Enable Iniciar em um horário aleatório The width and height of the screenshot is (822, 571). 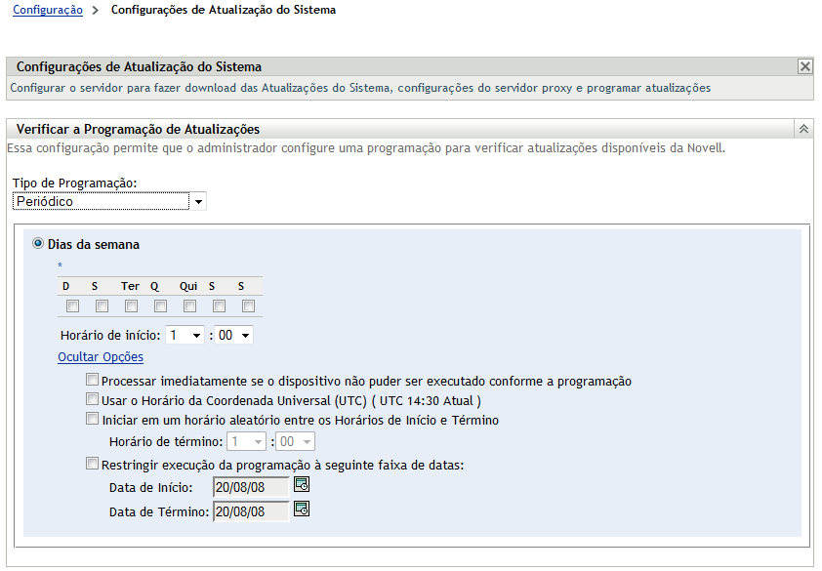coord(93,419)
